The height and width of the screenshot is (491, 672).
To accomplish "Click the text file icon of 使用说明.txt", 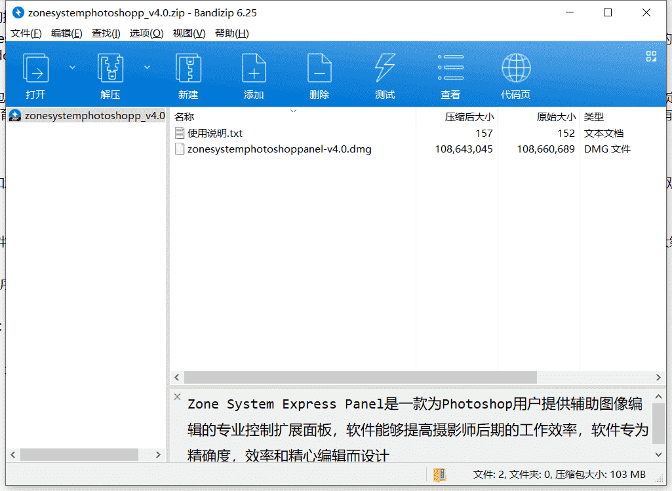I will click(180, 133).
